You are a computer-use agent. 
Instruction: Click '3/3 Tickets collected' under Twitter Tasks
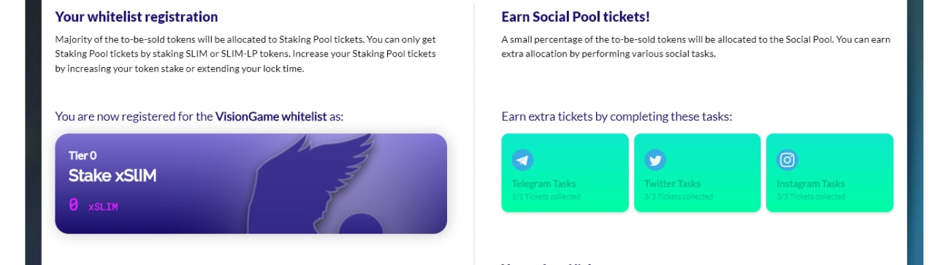pyautogui.click(x=679, y=197)
